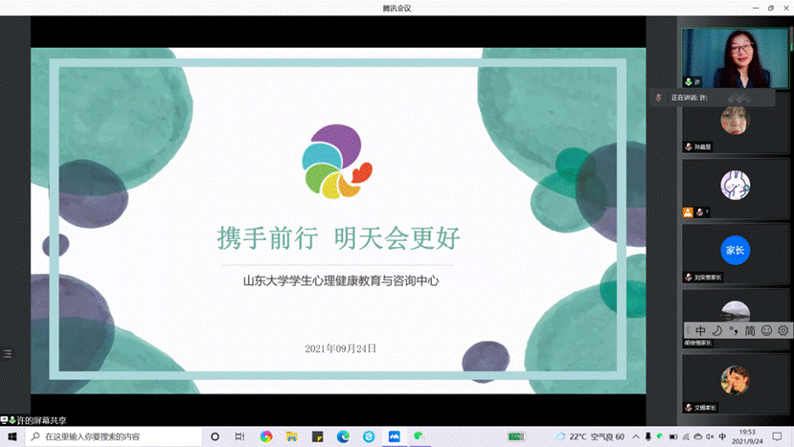794x447 pixels.
Task: Open Task View in the taskbar
Action: point(239,436)
